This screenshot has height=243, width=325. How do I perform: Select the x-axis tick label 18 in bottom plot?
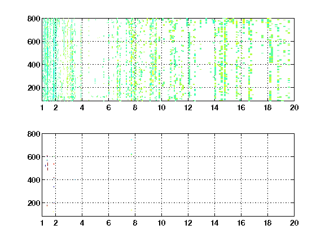coord(267,223)
